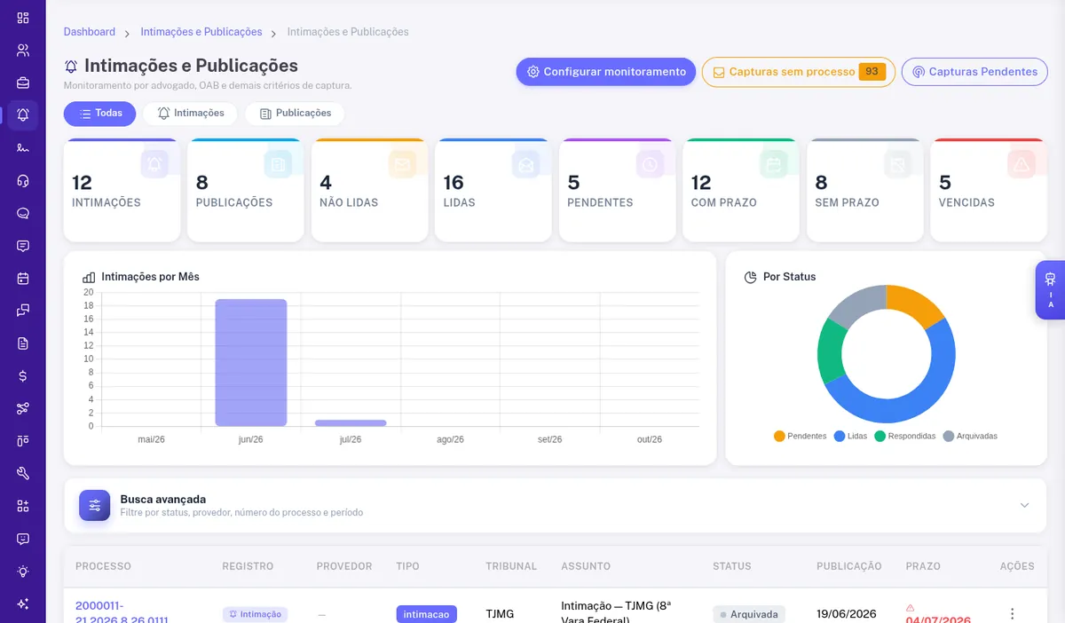Open the dashboard grid icon in sidebar
This screenshot has height=623, width=1065.
click(x=23, y=18)
